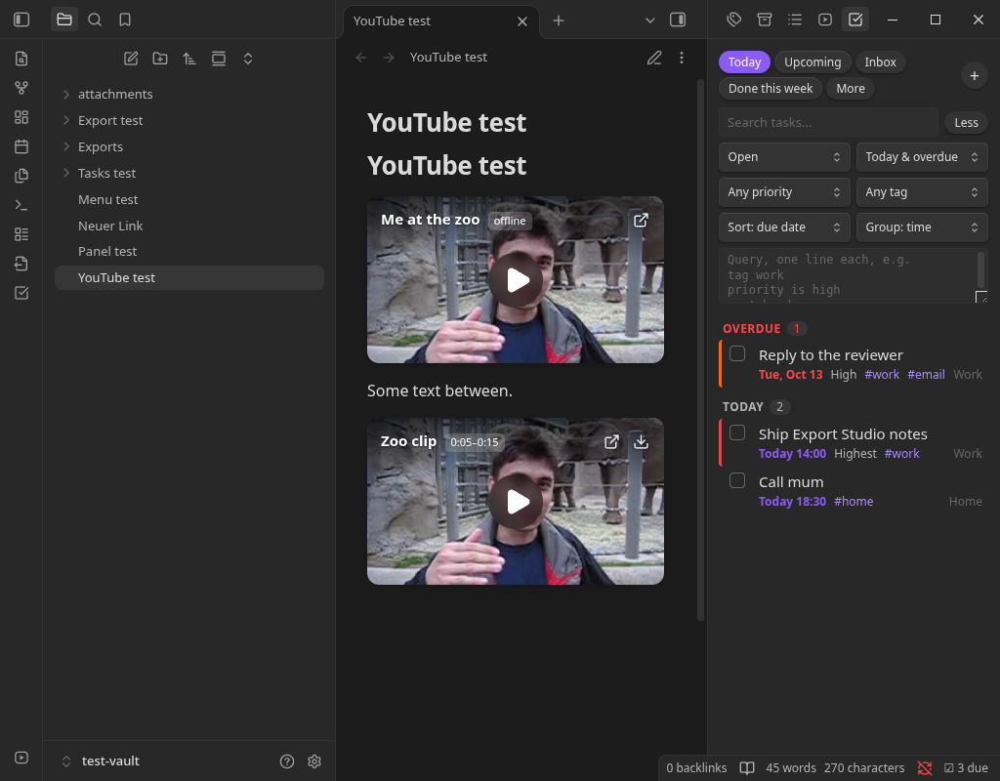Click the tasks checkbox ribbon icon
Viewport: 1000px width, 781px height.
[x=21, y=293]
